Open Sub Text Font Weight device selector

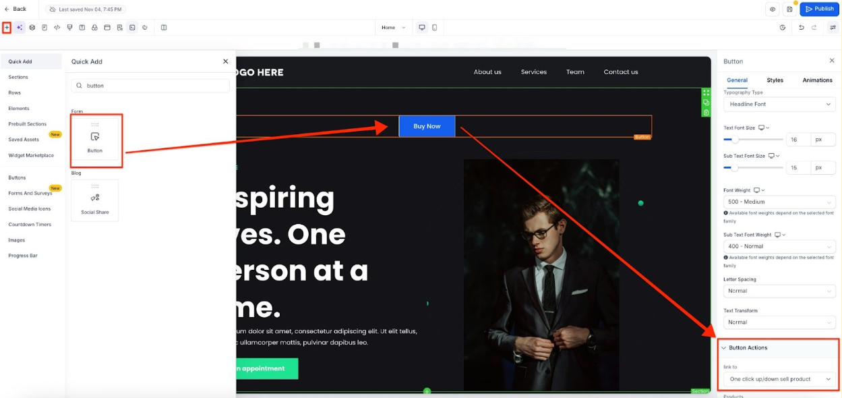point(781,235)
